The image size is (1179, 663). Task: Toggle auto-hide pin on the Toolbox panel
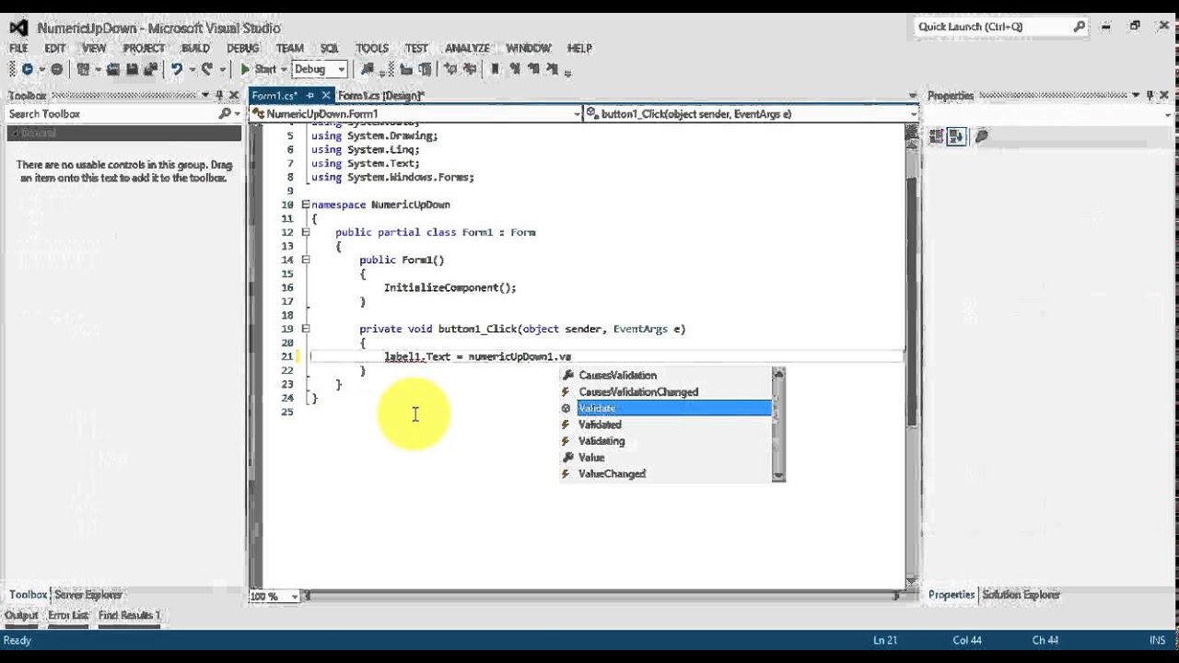pyautogui.click(x=219, y=95)
